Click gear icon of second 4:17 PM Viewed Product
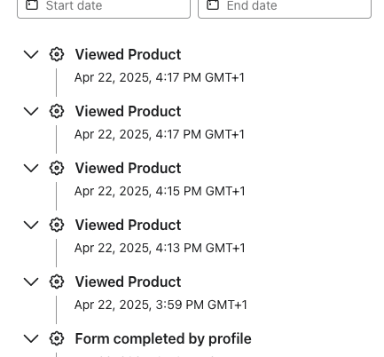 pyautogui.click(x=57, y=111)
